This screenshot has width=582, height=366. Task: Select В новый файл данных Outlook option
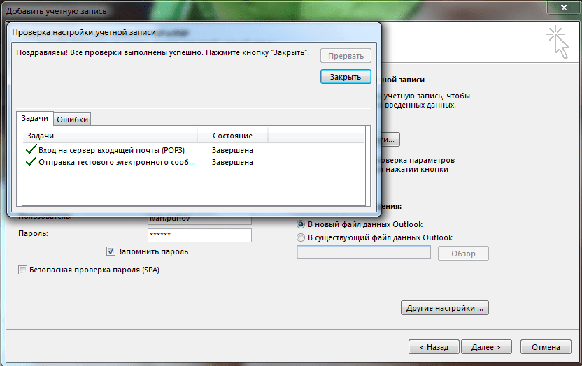point(301,224)
